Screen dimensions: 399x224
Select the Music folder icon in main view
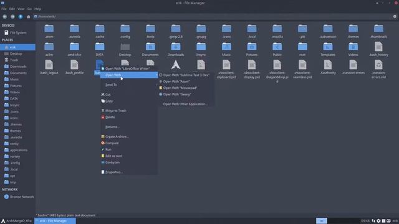[x=226, y=47]
